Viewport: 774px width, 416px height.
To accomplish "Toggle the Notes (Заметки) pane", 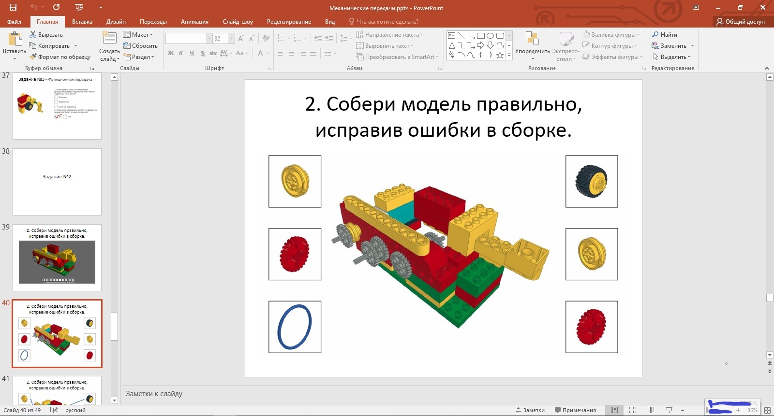I will 530,410.
